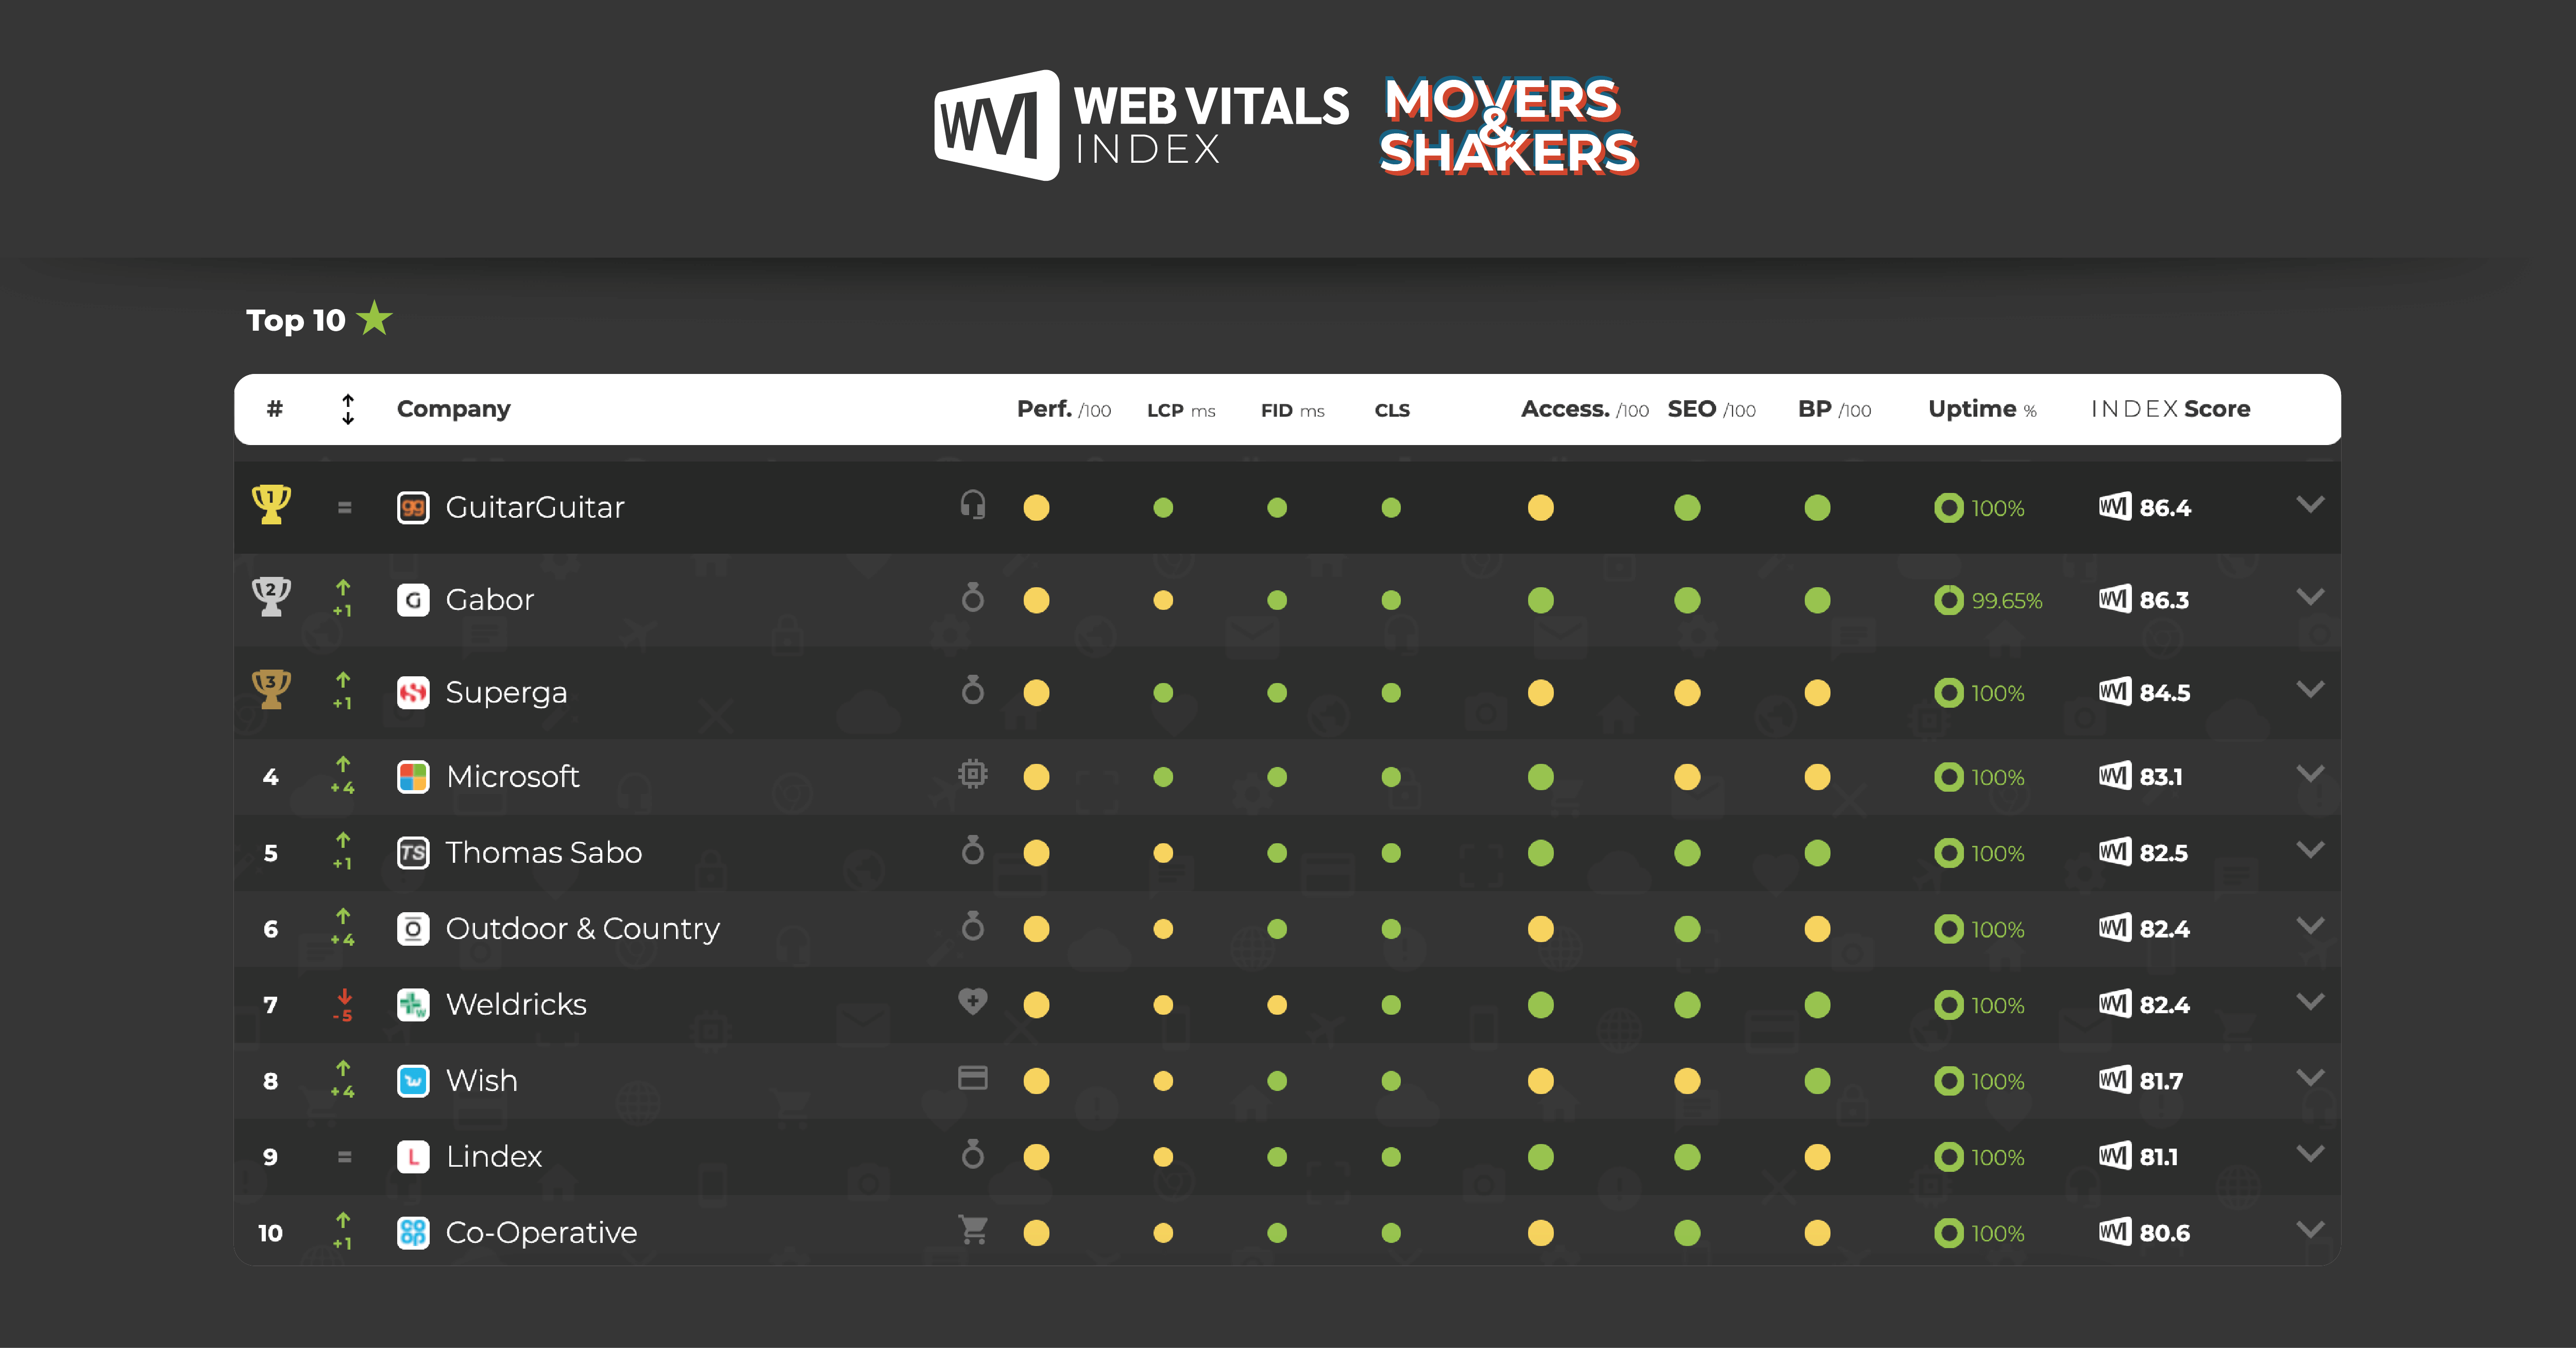Sort by the LCP ms column header
The height and width of the screenshot is (1348, 2576).
[x=1181, y=411]
